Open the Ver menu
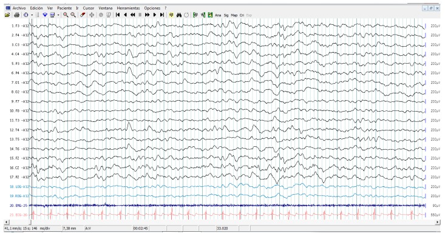 pos(50,8)
